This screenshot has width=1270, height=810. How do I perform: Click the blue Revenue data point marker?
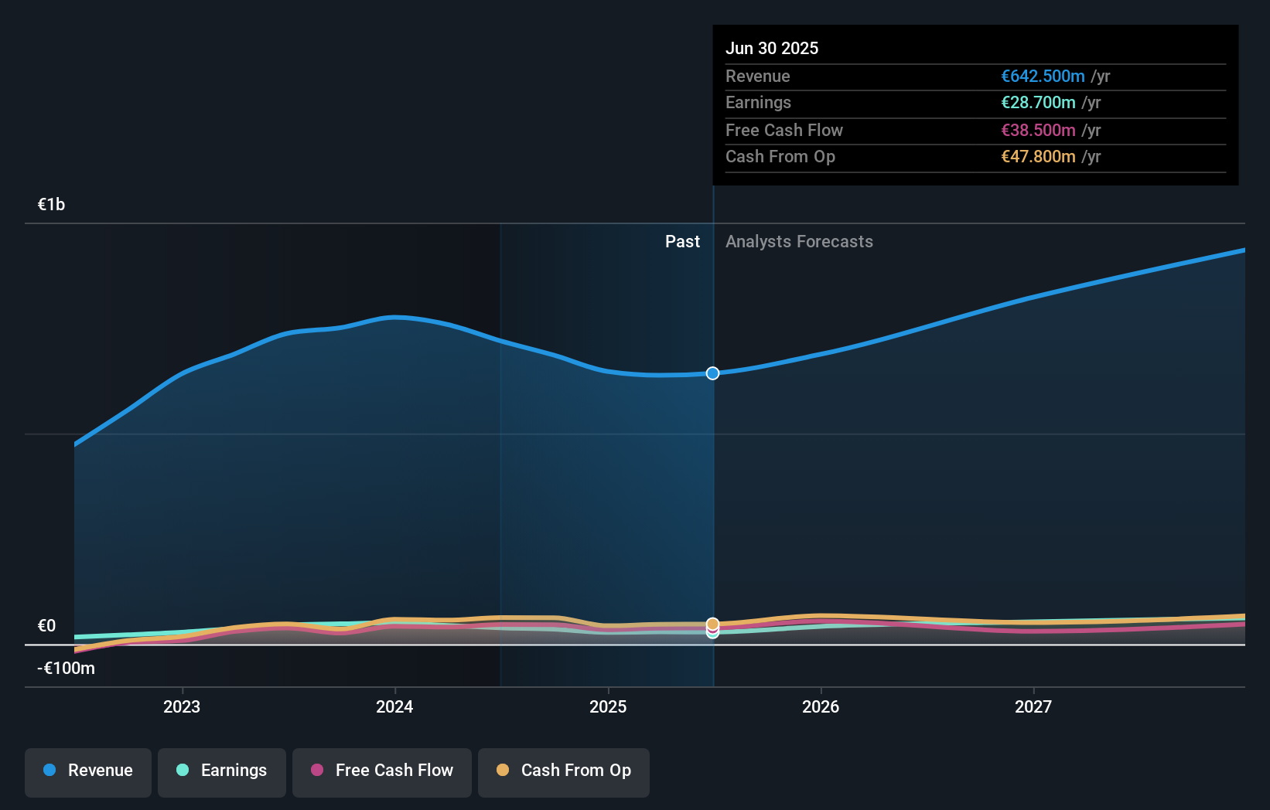tap(713, 373)
